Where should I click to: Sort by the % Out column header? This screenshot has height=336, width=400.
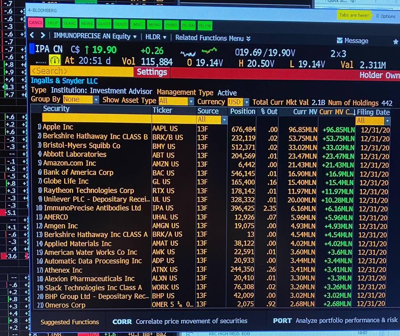coord(269,112)
